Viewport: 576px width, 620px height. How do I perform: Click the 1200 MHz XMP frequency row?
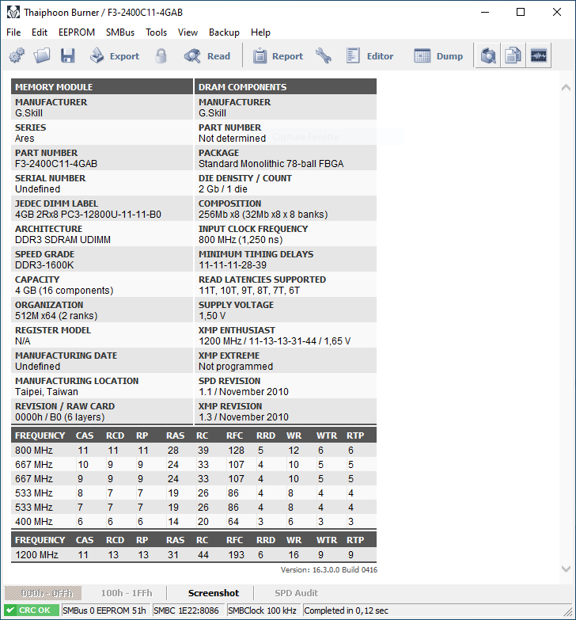point(194,555)
